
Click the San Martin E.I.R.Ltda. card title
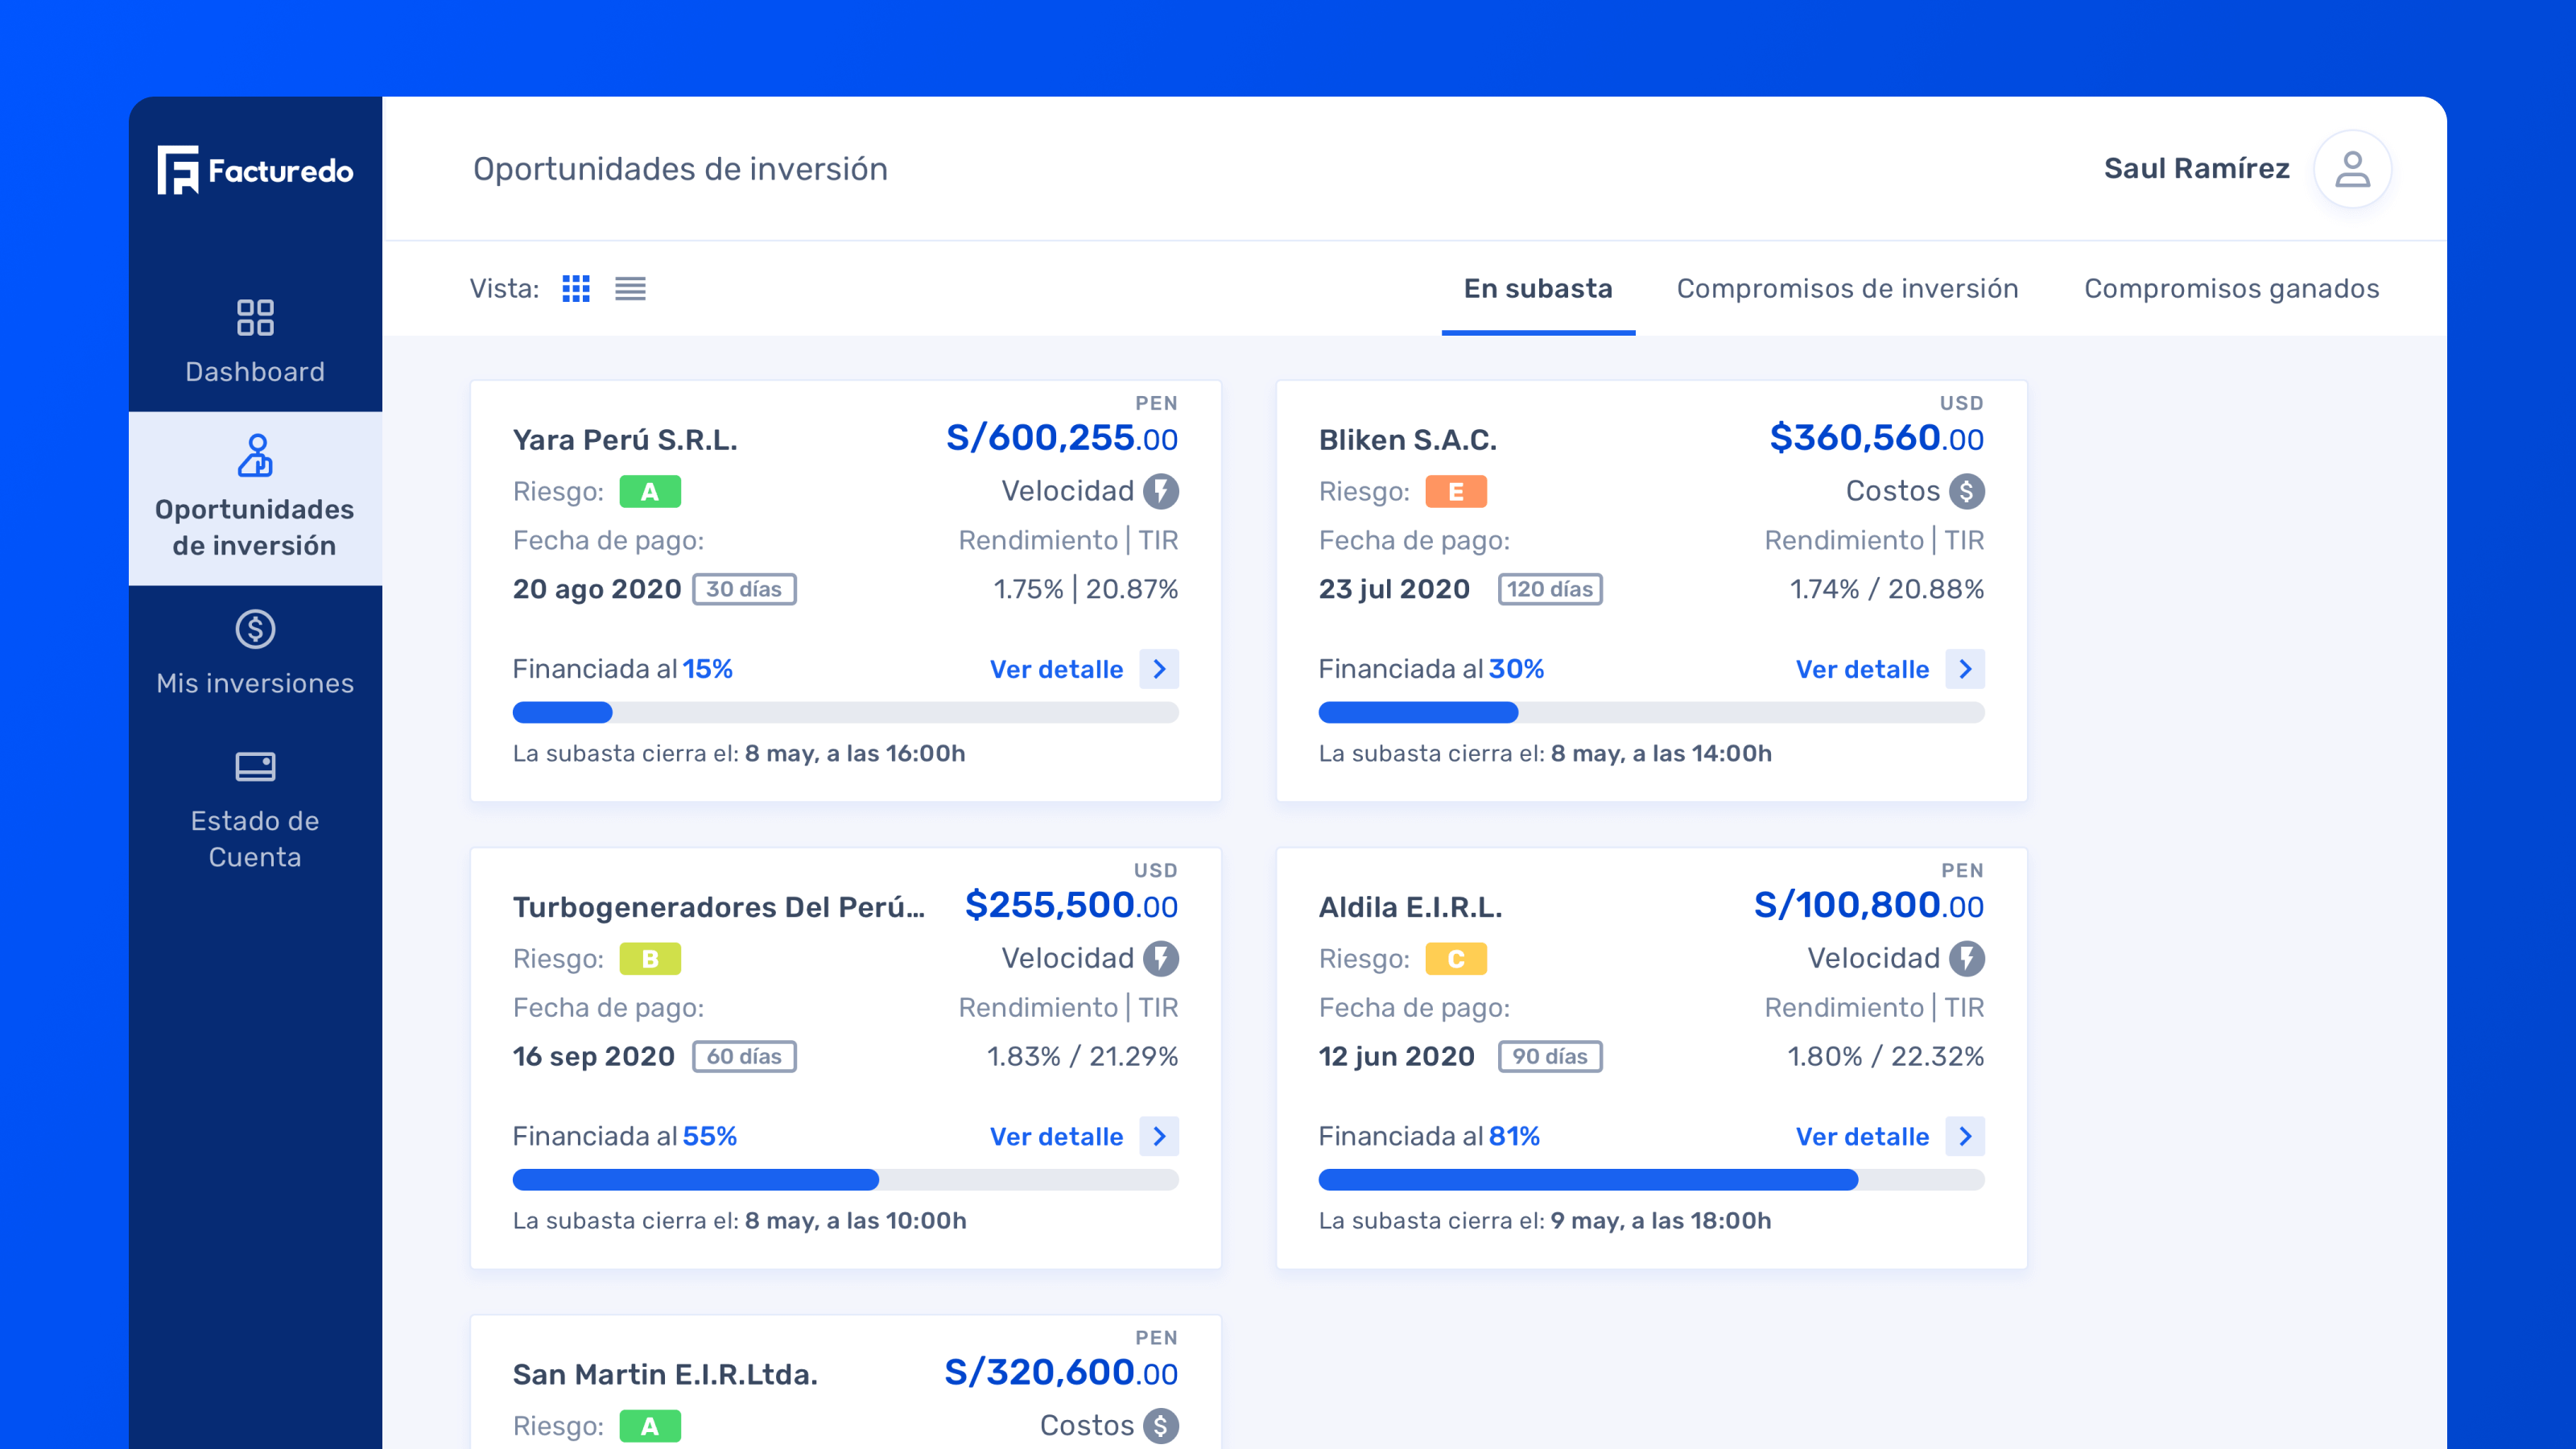pos(665,1374)
